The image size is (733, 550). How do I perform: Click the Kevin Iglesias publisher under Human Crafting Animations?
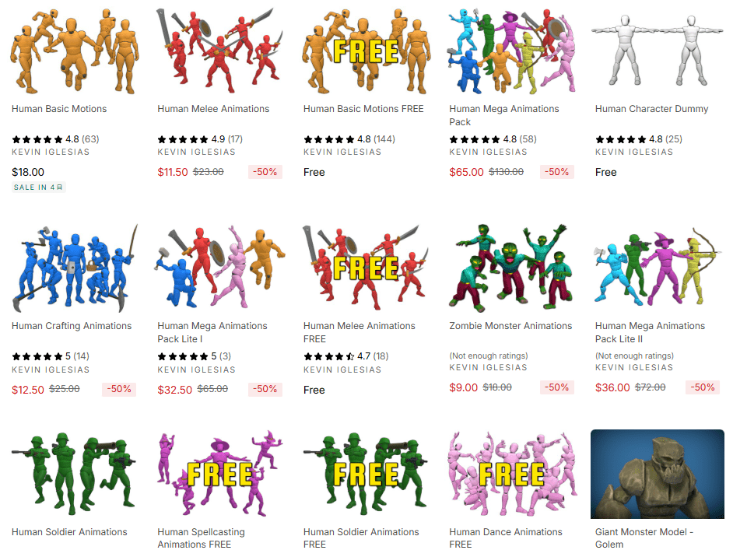[51, 370]
